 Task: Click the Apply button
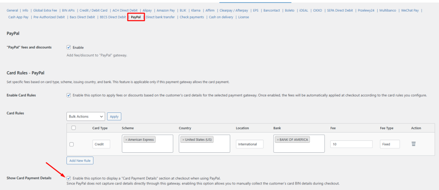coord(114,116)
